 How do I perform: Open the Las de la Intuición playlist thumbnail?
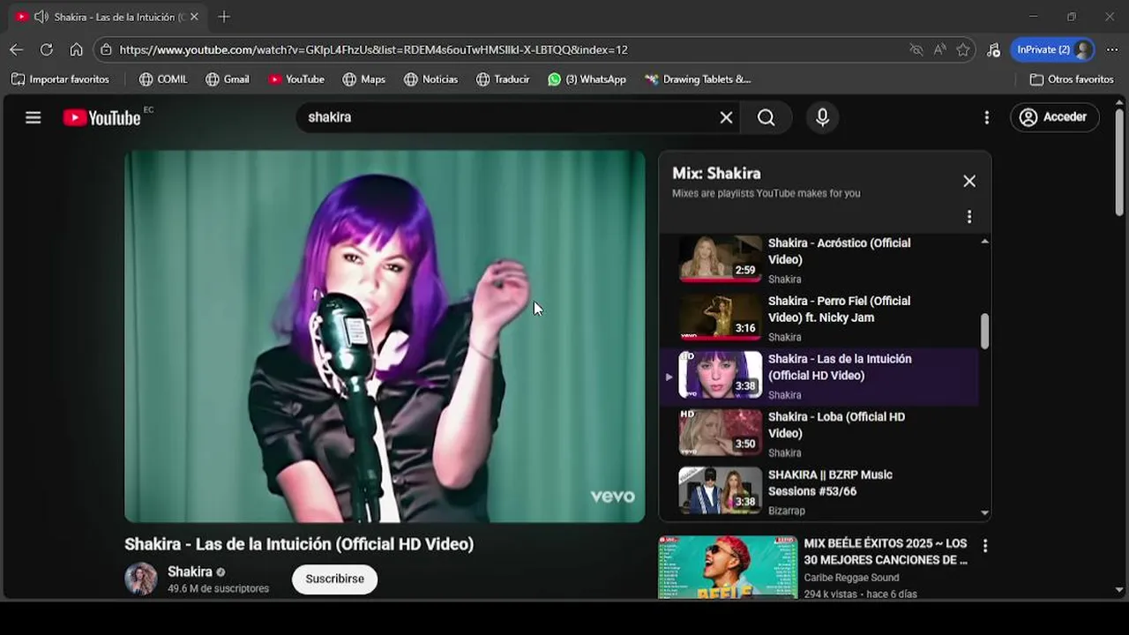tap(720, 375)
